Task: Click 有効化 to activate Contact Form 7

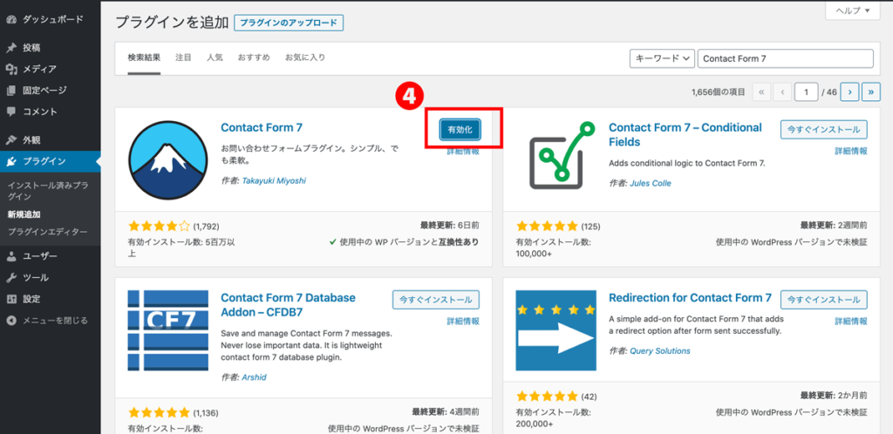Action: pos(460,130)
